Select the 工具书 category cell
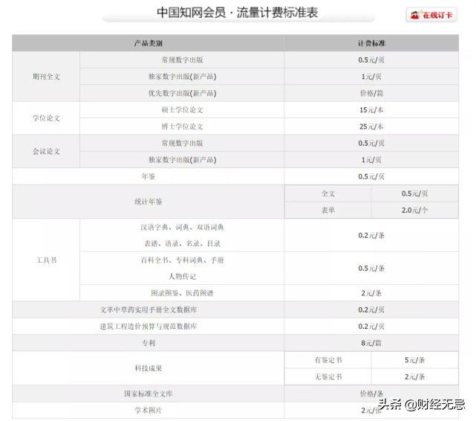 pos(46,260)
